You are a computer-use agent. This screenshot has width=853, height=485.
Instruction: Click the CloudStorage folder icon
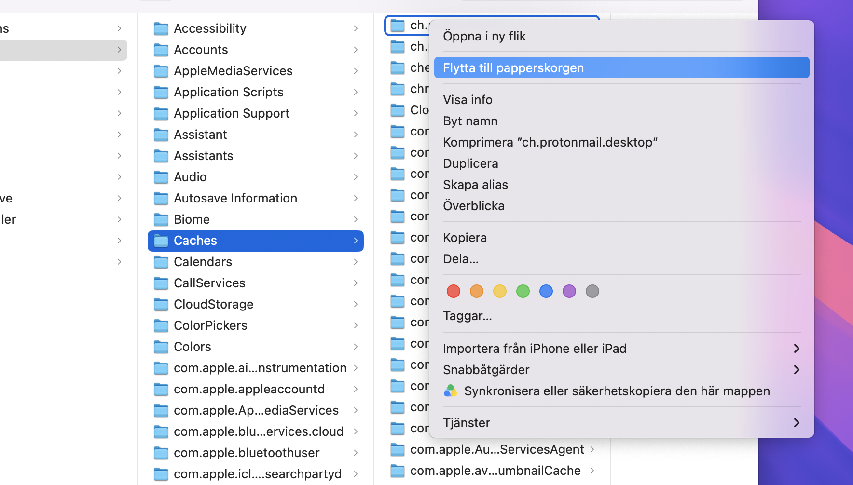(161, 305)
